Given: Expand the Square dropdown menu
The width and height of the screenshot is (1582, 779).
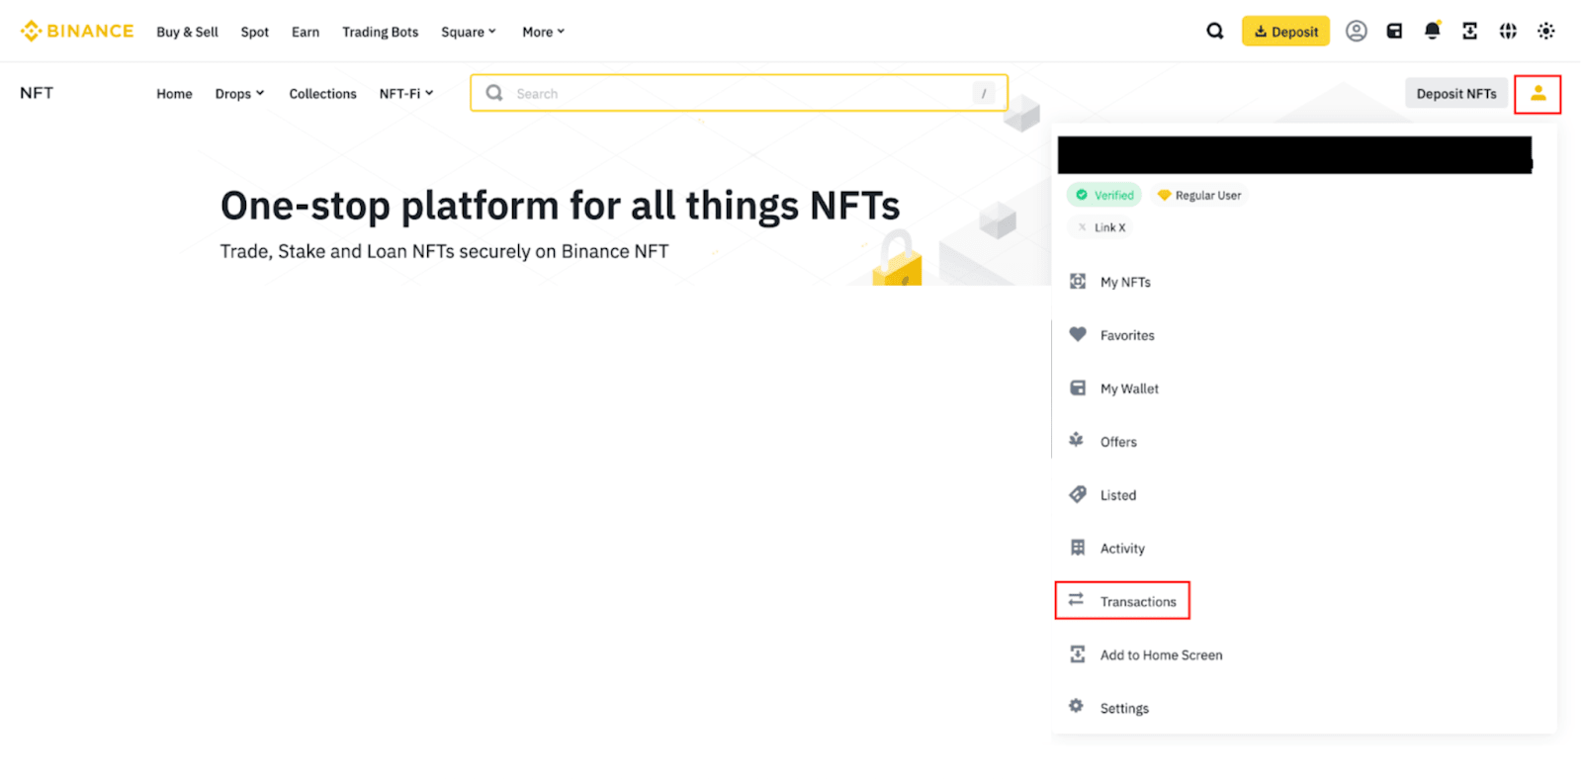Looking at the screenshot, I should 468,32.
